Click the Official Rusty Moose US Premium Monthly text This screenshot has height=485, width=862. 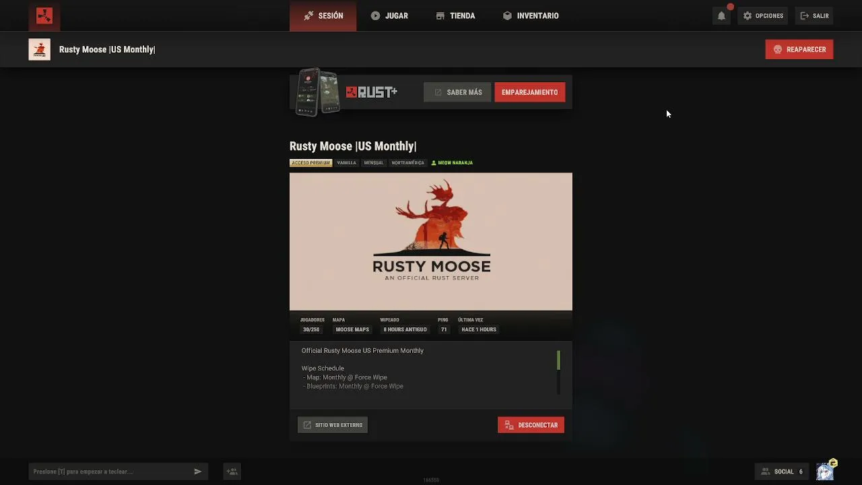coord(362,351)
